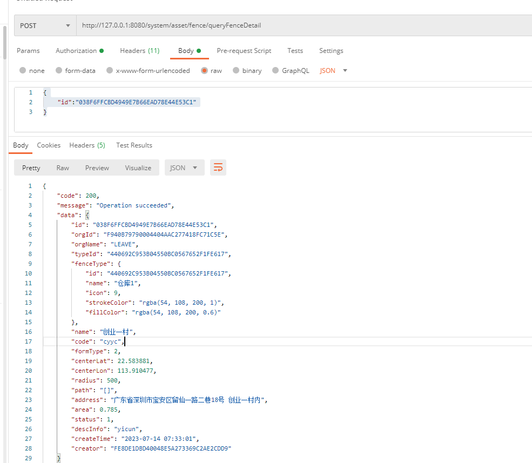Select the form-data radio option
This screenshot has height=463, width=532.
(58, 70)
